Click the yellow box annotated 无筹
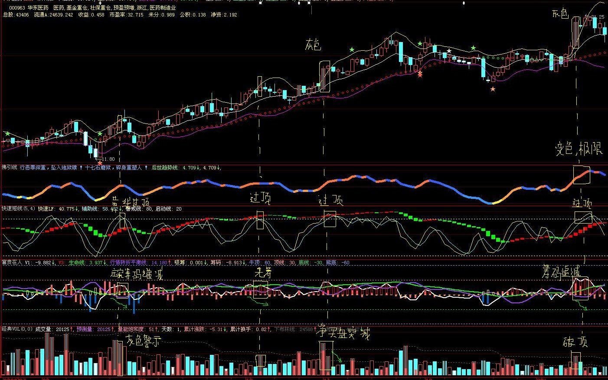The width and height of the screenshot is (608, 380). [260, 289]
